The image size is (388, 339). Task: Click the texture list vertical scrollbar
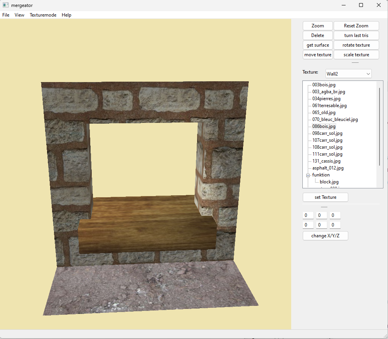click(x=380, y=127)
